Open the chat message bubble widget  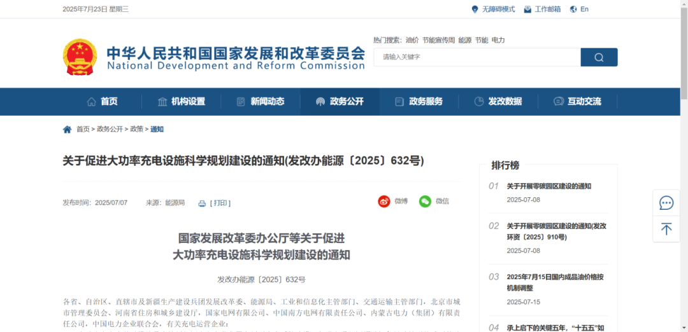666,203
